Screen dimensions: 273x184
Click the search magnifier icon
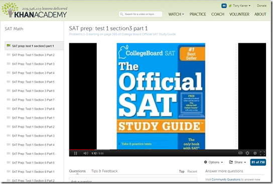pyautogui.click(x=122, y=14)
